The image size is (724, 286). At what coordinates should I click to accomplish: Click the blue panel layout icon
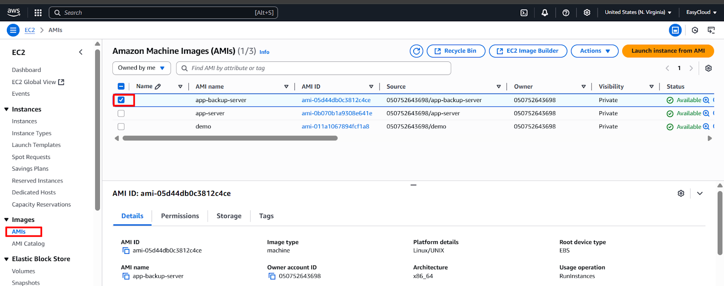pos(675,30)
